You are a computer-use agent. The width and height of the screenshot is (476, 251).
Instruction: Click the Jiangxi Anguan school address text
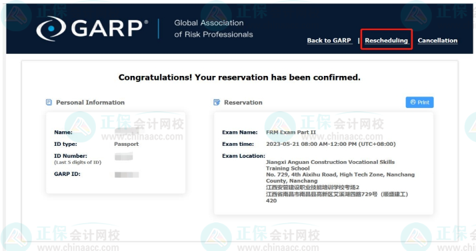340,171
